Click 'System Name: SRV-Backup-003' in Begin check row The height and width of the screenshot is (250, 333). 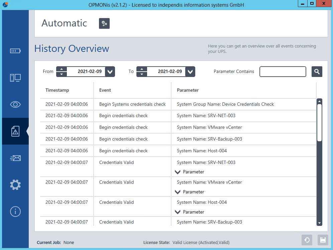pyautogui.click(x=209, y=139)
